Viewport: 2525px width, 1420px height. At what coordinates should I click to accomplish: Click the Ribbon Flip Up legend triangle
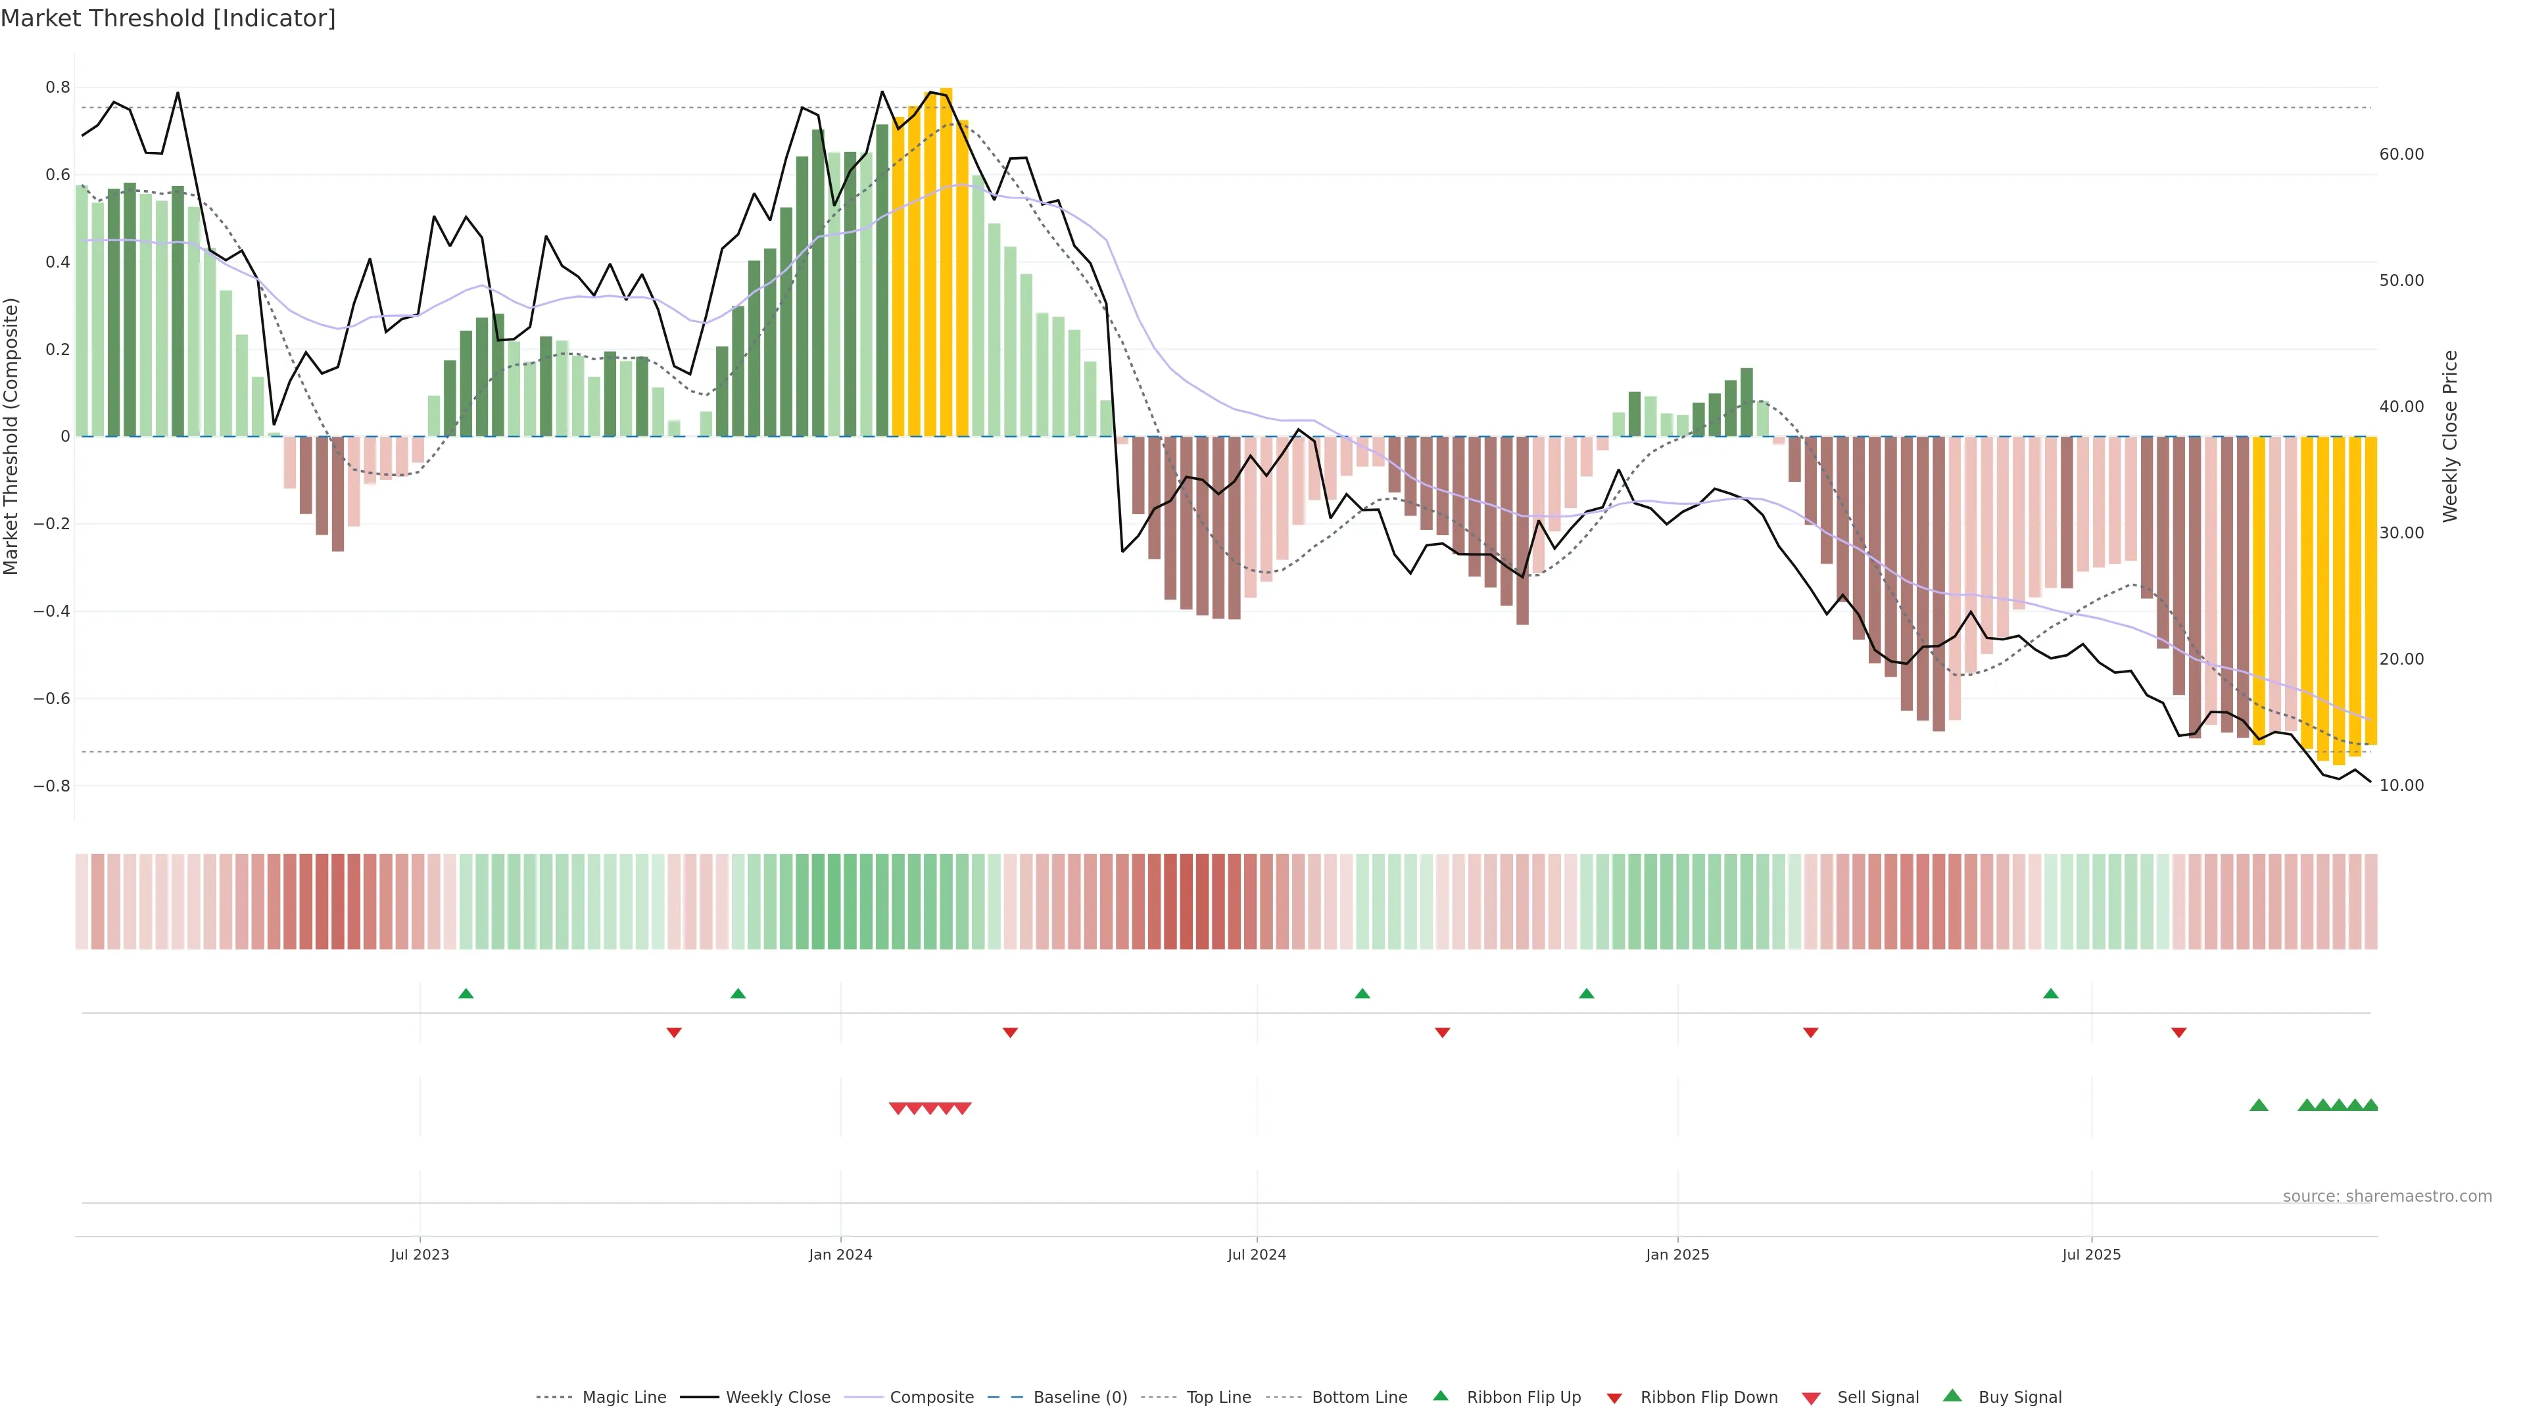tap(1440, 1396)
